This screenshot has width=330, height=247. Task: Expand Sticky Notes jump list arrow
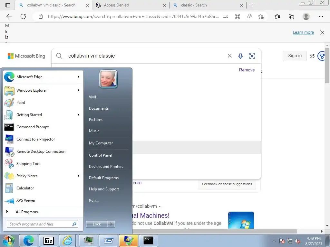coord(79,176)
